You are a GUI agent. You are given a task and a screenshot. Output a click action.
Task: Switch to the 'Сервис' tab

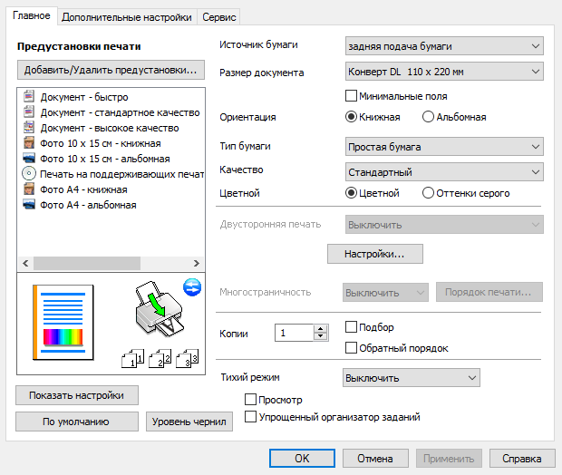(219, 17)
